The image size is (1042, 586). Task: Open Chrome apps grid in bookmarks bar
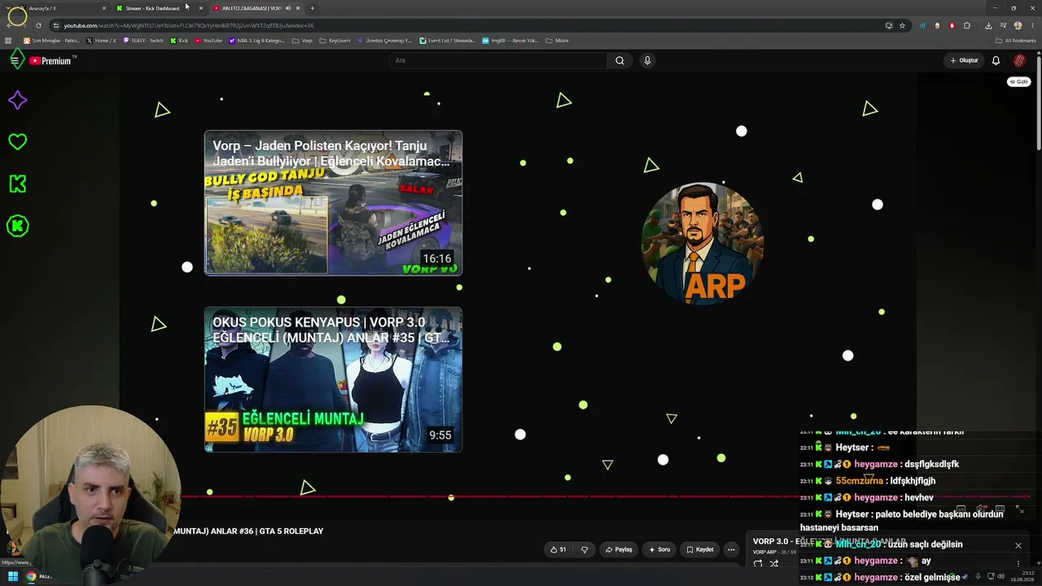[x=9, y=40]
